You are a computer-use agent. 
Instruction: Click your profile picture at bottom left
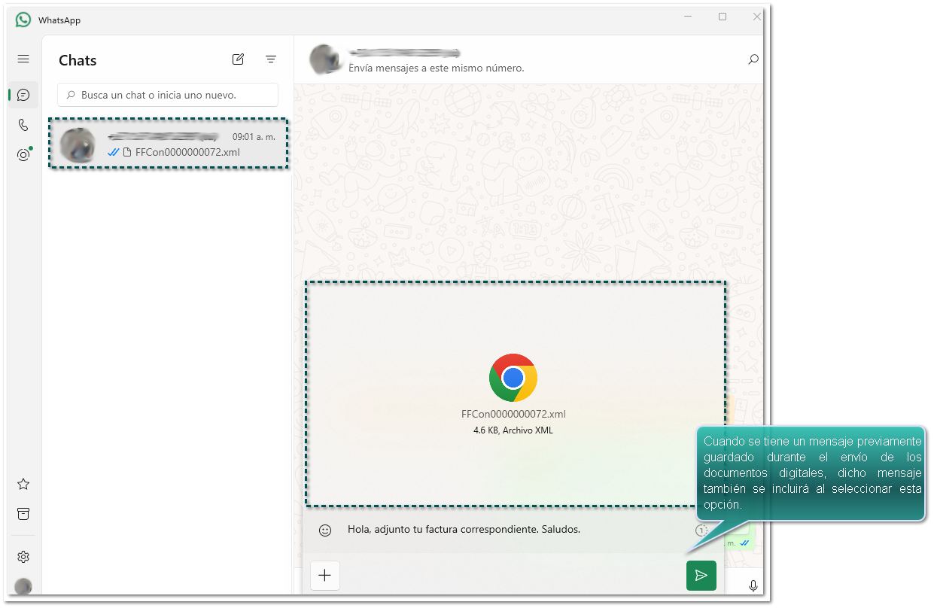[x=23, y=586]
